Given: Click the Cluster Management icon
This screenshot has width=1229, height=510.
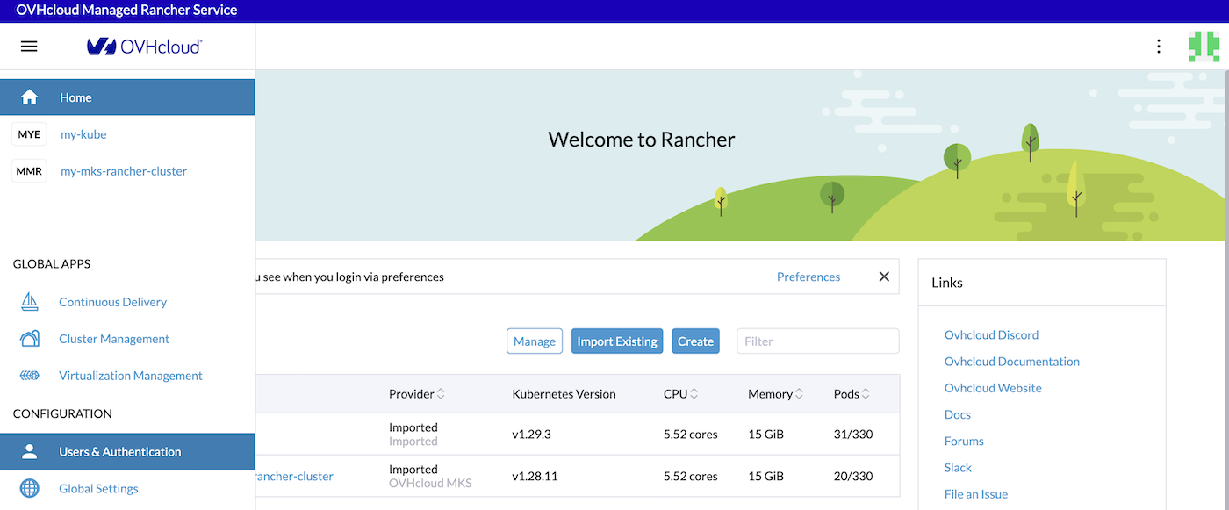Looking at the screenshot, I should point(30,338).
